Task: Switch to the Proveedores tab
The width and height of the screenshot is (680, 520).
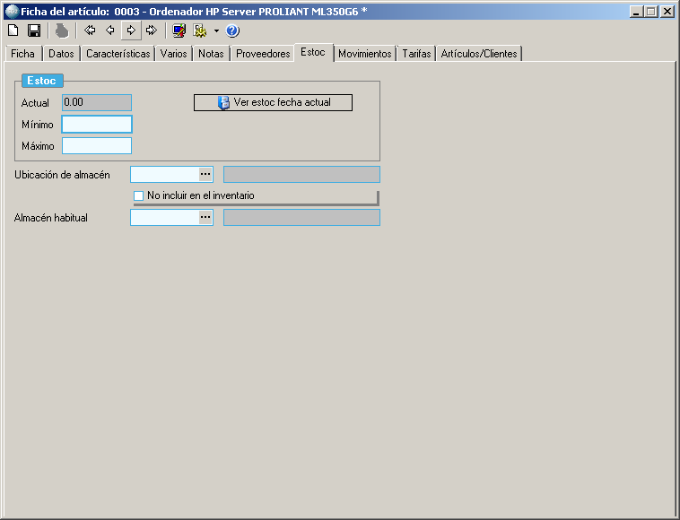Action: (x=263, y=54)
